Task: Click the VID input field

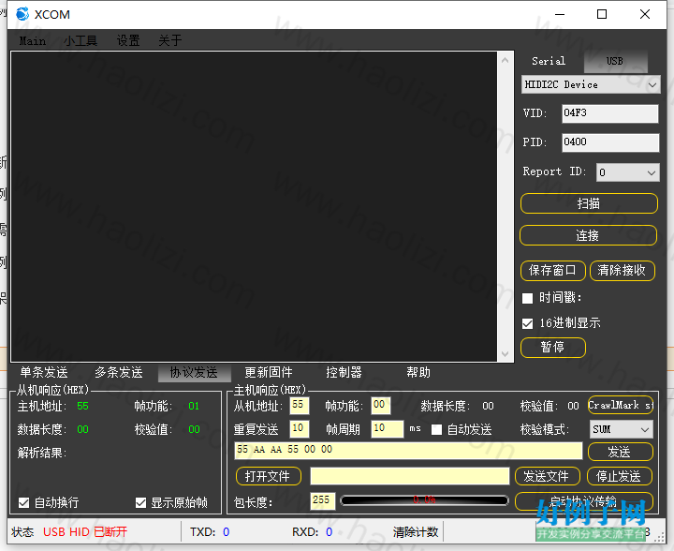Action: tap(610, 113)
